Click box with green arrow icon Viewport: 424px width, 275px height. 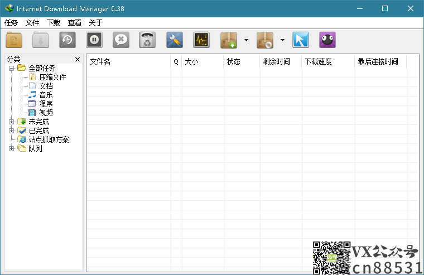(x=229, y=40)
